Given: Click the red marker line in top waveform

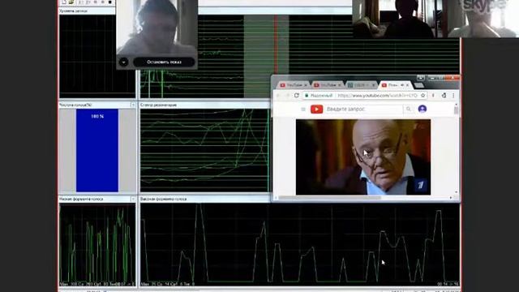Looking at the screenshot, I should [276, 45].
